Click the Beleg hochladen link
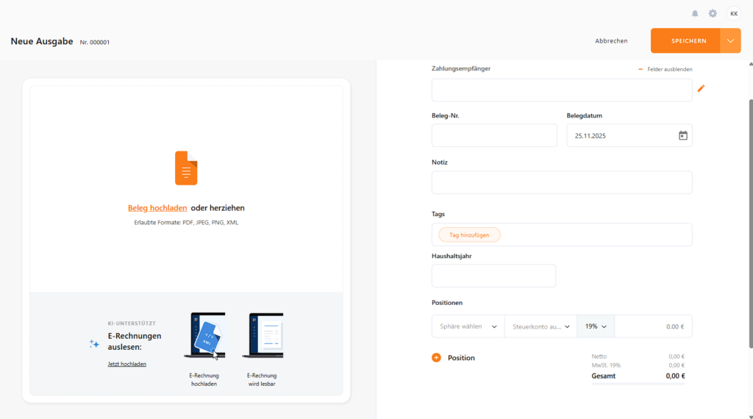The image size is (753, 419). pyautogui.click(x=157, y=208)
